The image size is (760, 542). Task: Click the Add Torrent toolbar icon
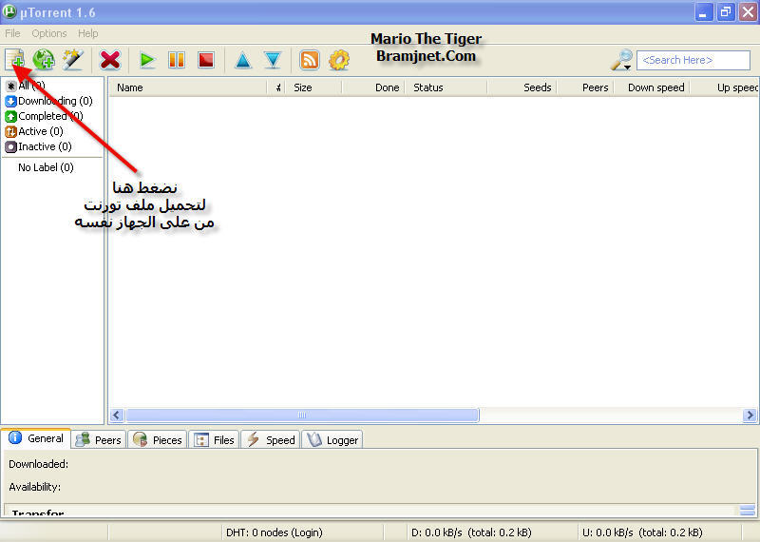click(14, 60)
